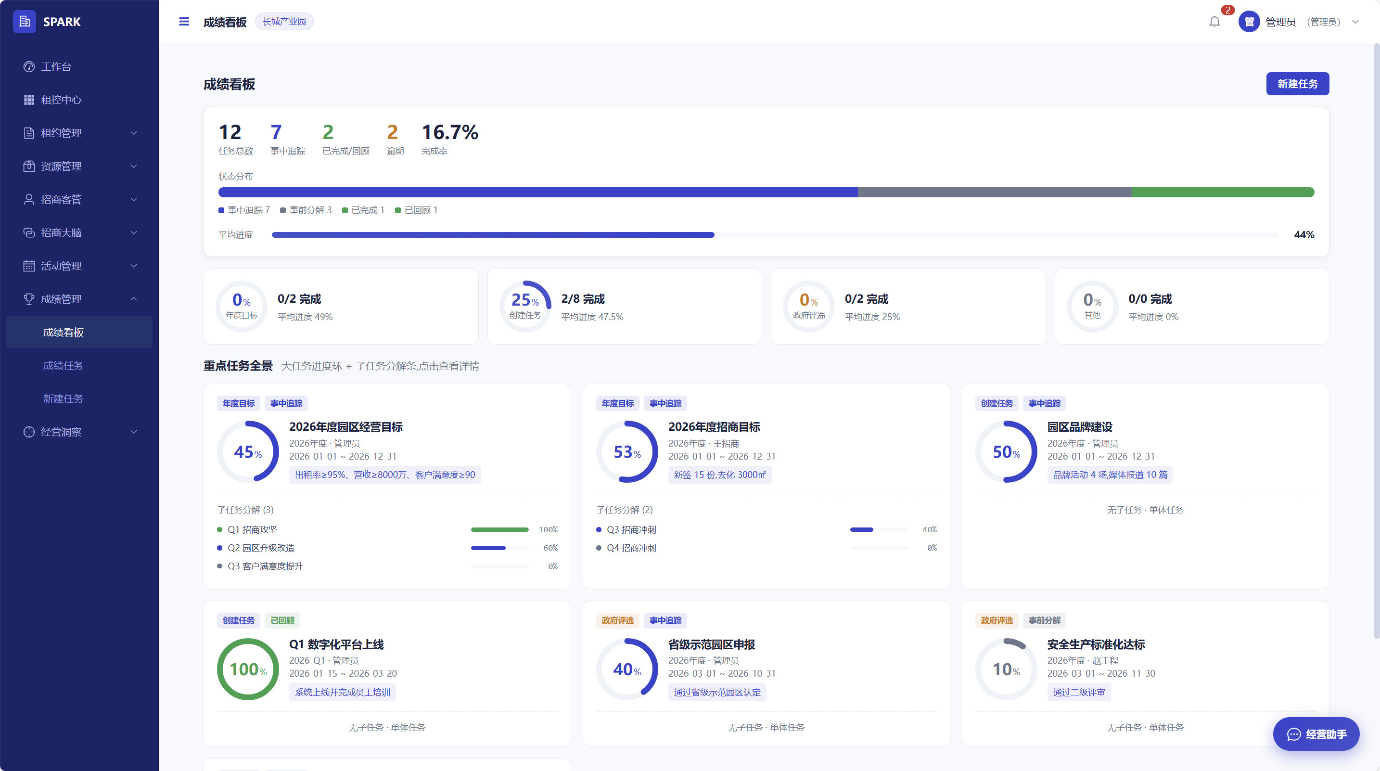Collapse the 成绩管理 submenu chevron
The image size is (1380, 771).
coord(134,299)
